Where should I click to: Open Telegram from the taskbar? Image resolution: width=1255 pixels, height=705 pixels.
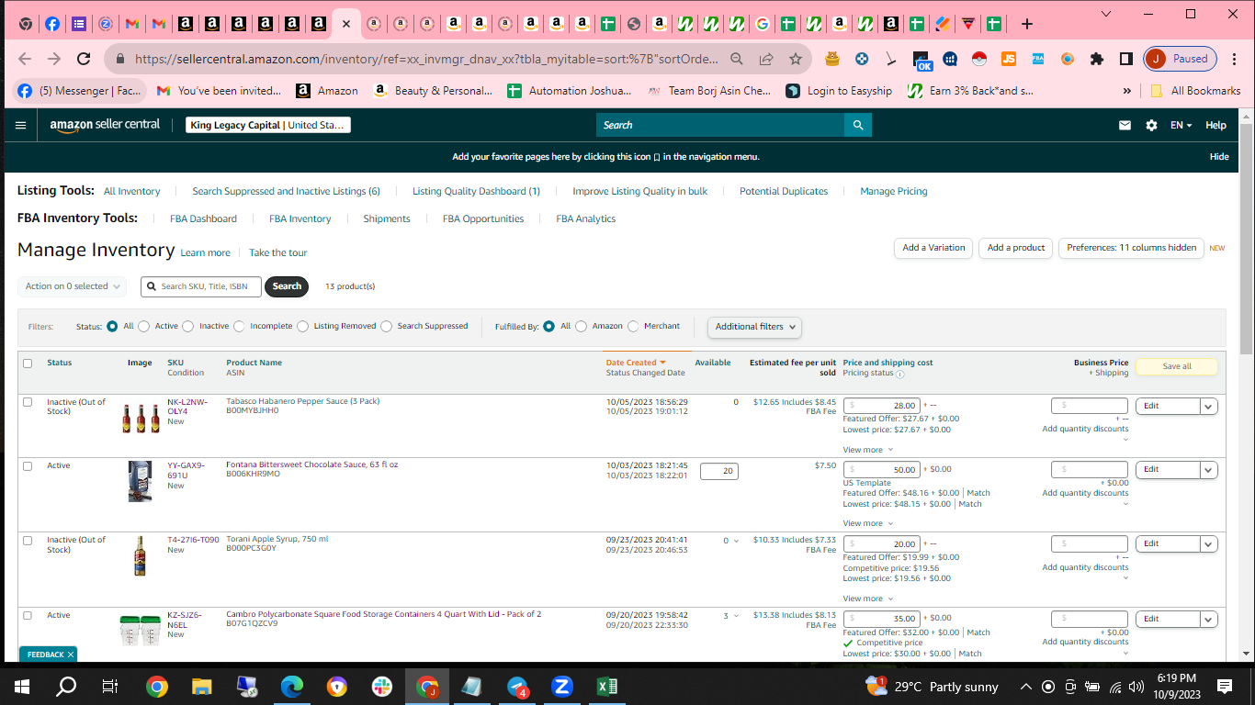(x=517, y=686)
